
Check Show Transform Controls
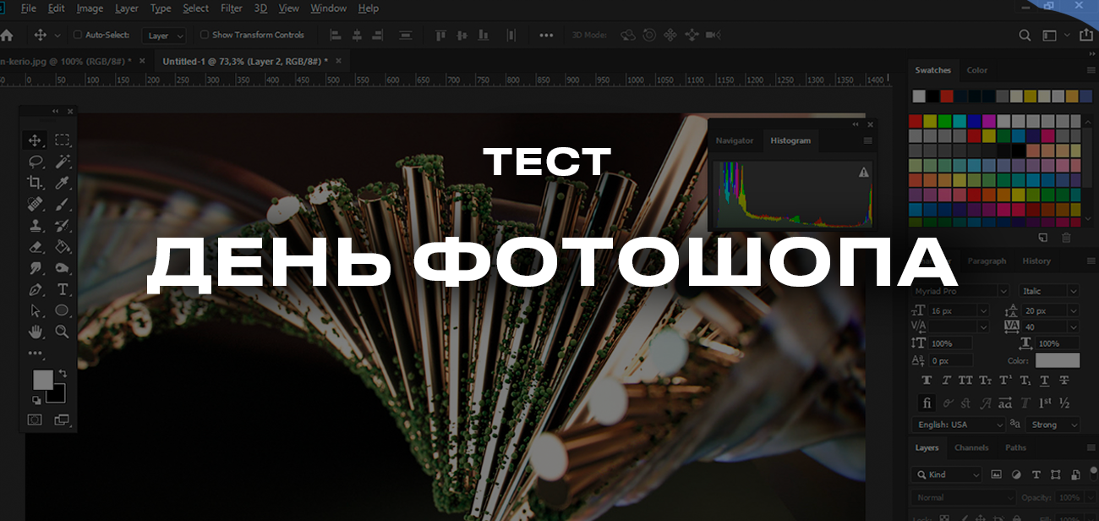point(205,36)
